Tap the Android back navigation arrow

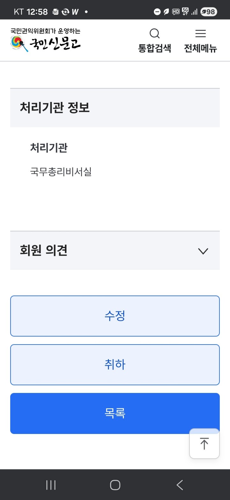coord(180,485)
